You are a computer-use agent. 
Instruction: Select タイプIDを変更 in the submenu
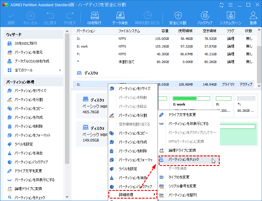pyautogui.click(x=189, y=177)
